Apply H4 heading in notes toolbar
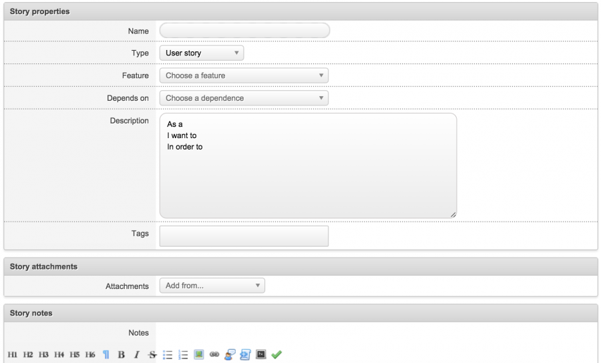601x363 pixels. tap(59, 354)
